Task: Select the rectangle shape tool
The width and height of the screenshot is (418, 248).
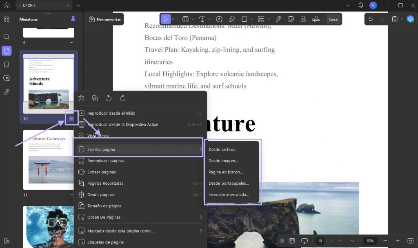Action: [x=244, y=19]
